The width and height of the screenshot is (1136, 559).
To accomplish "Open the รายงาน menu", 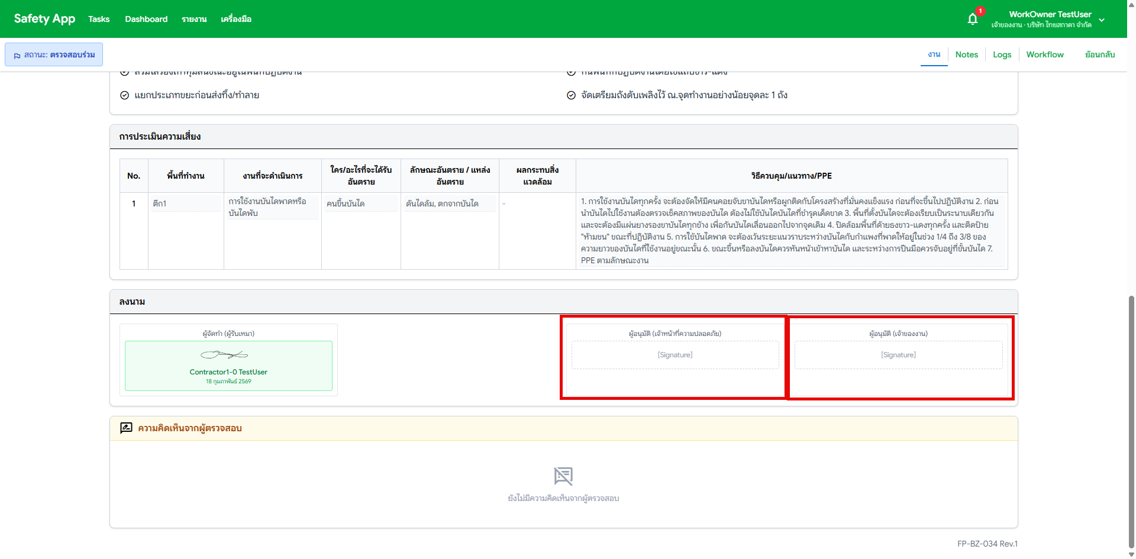I will [x=194, y=19].
